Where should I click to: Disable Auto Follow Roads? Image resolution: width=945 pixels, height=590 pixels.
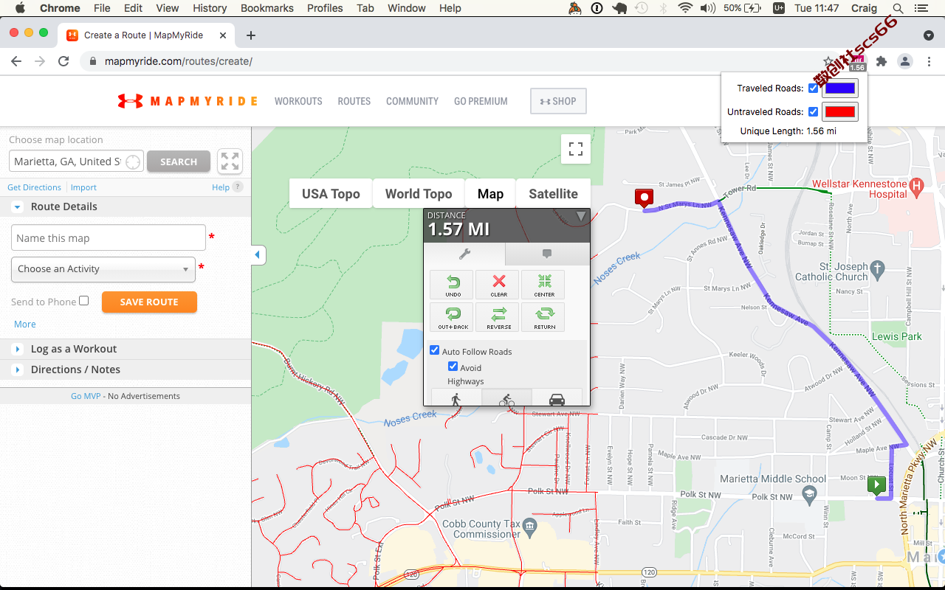tap(435, 351)
